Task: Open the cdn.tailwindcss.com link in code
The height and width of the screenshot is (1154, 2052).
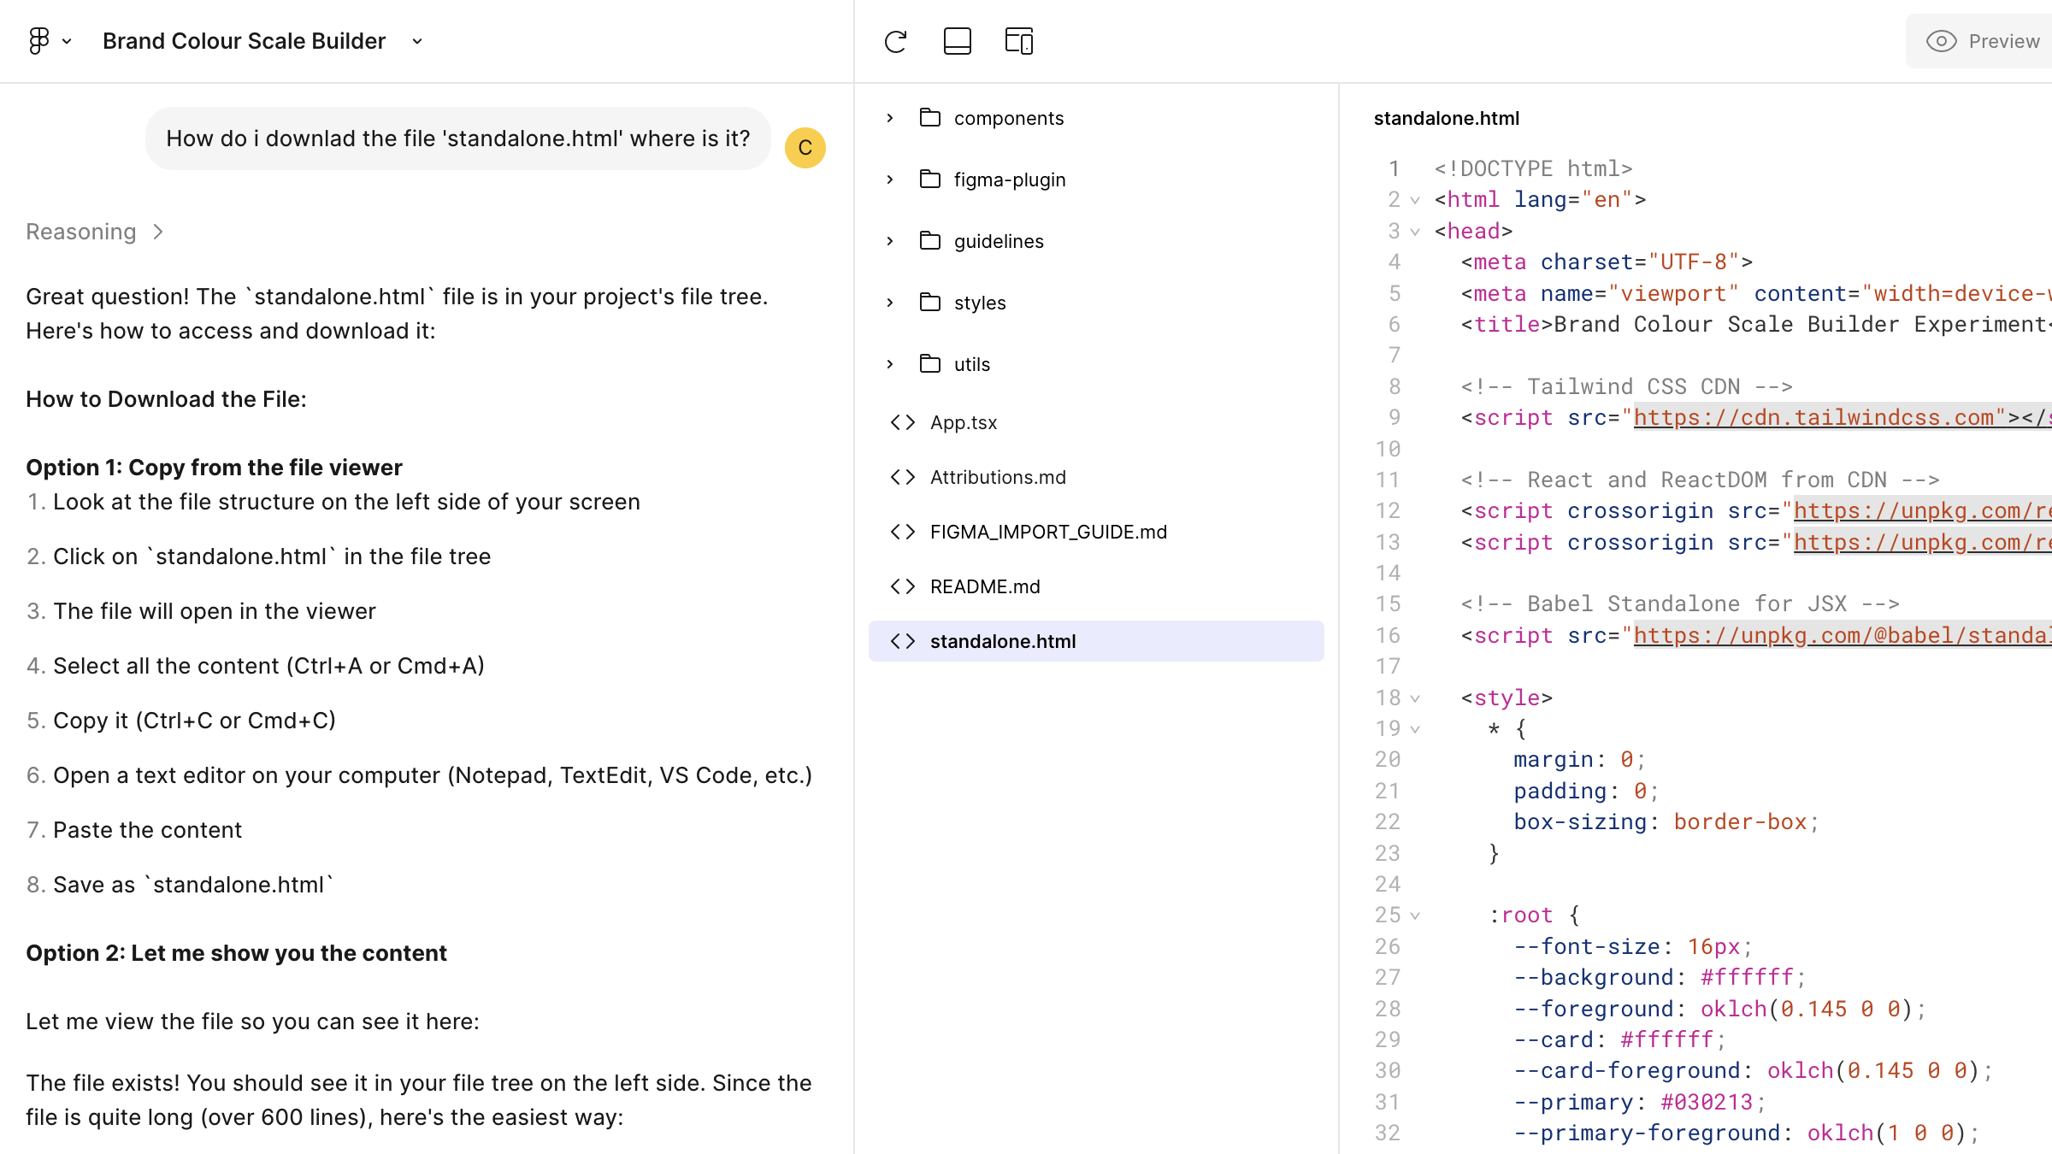Action: [1819, 417]
